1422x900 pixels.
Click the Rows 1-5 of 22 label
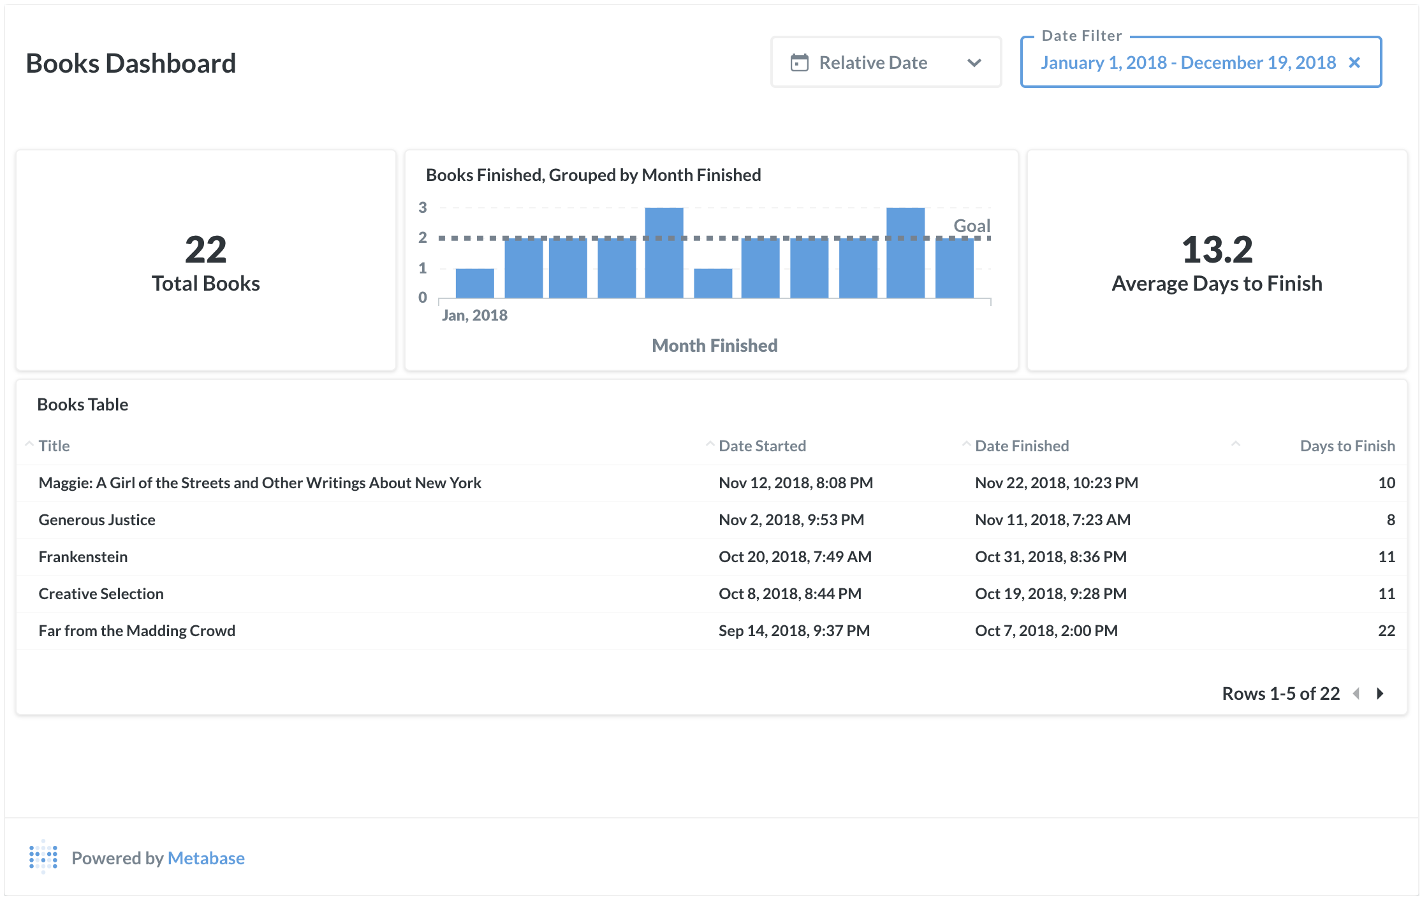[x=1281, y=693]
